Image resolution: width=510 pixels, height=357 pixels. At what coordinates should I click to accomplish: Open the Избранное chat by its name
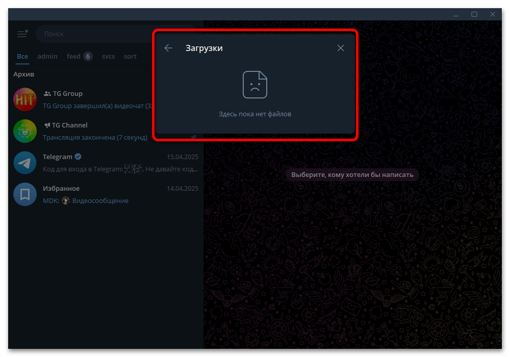tap(61, 188)
